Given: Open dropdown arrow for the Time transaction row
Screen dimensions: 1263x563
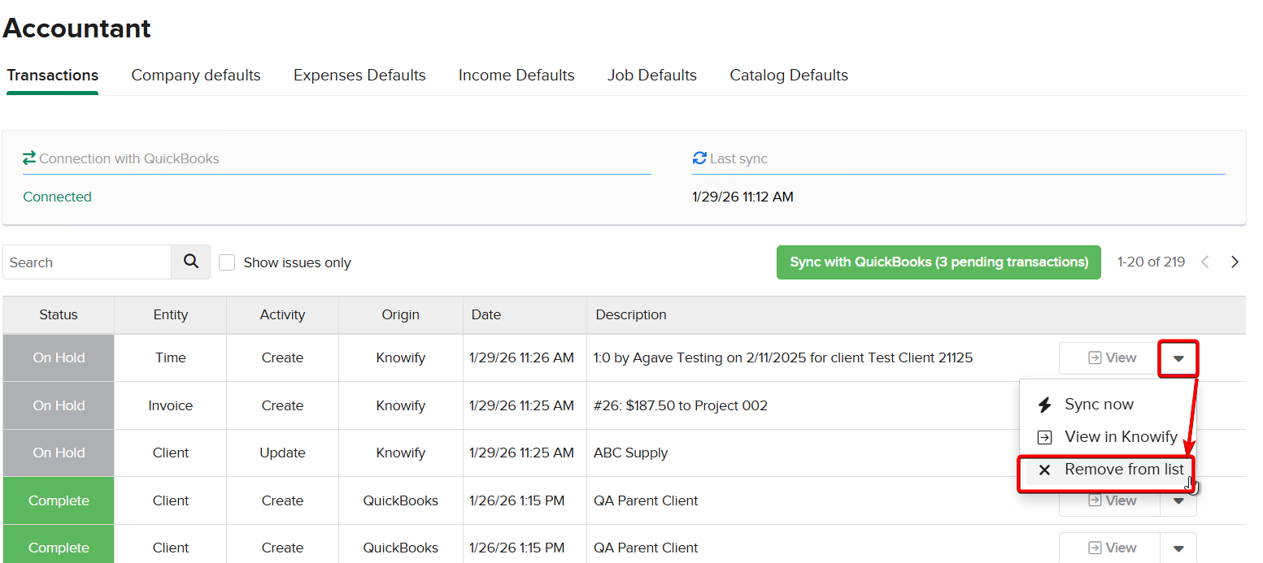Looking at the screenshot, I should click(1178, 358).
